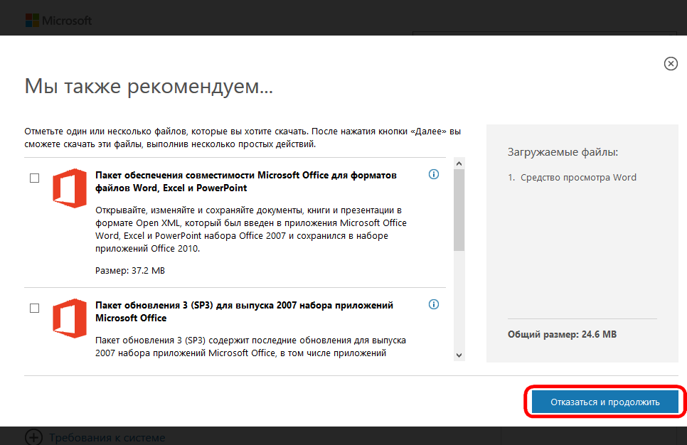Enable the checkbox for Пакет обновления 3 (SP3)
This screenshot has height=445, width=687.
[34, 308]
